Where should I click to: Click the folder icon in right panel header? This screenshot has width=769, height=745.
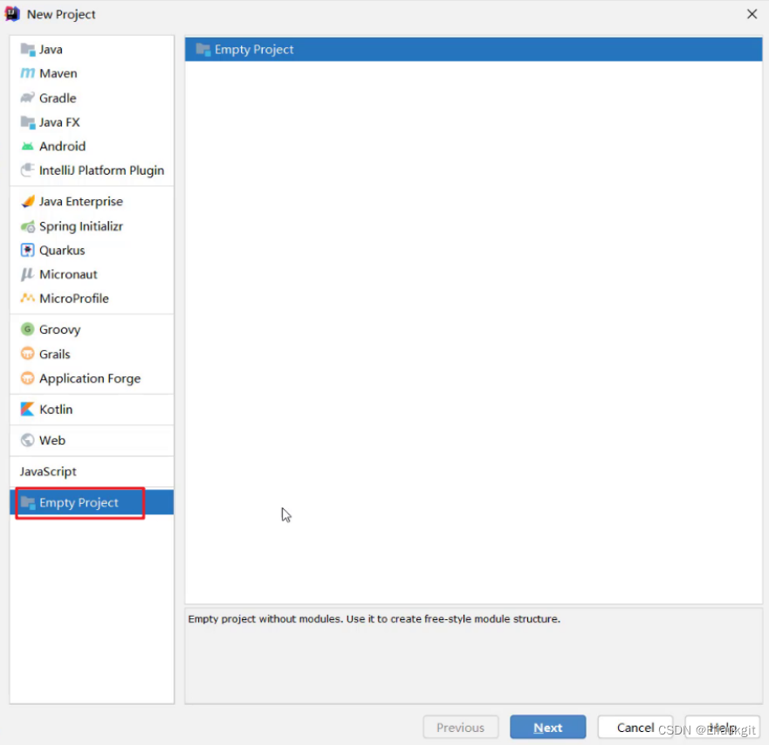(x=203, y=50)
